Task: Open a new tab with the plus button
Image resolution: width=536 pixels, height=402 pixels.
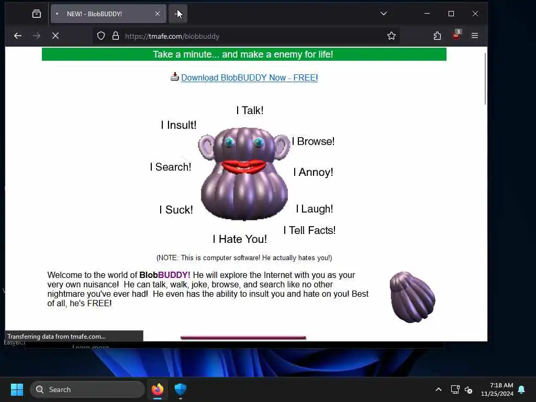Action: [x=178, y=14]
